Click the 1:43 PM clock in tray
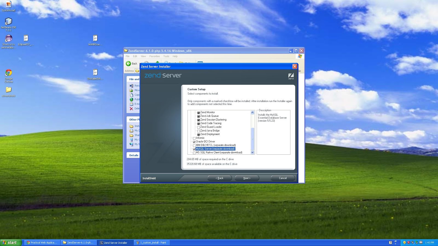 [430, 242]
